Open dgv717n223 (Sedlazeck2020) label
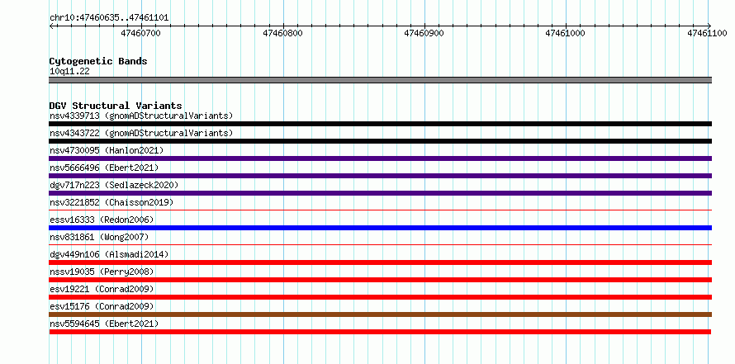This screenshot has width=735, height=364. [114, 185]
